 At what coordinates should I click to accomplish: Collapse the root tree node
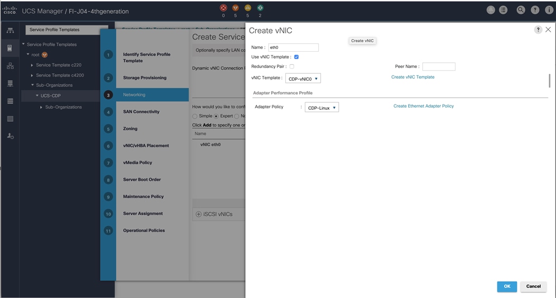28,54
